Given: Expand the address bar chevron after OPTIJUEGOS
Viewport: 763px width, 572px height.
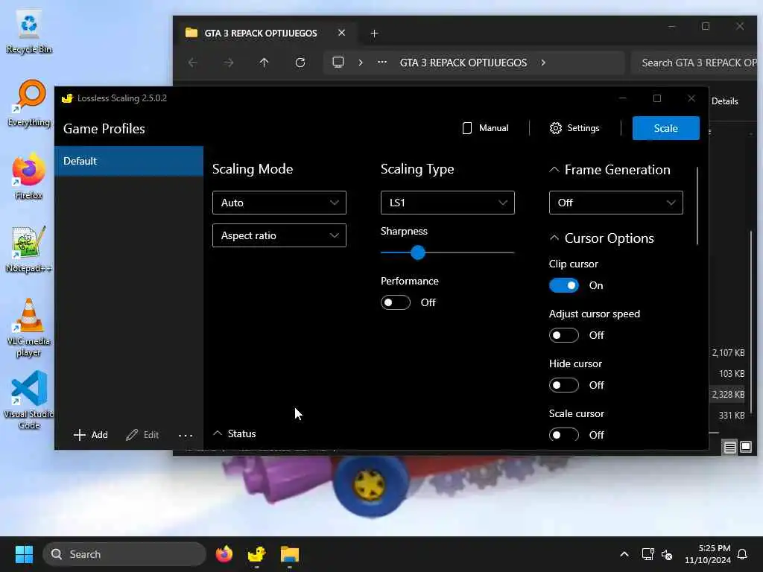Looking at the screenshot, I should [543, 63].
